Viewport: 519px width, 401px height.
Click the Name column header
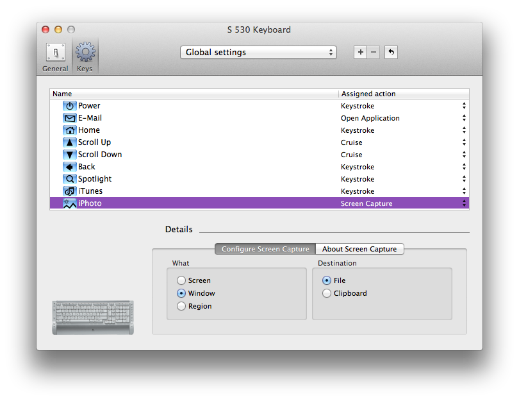pyautogui.click(x=194, y=94)
